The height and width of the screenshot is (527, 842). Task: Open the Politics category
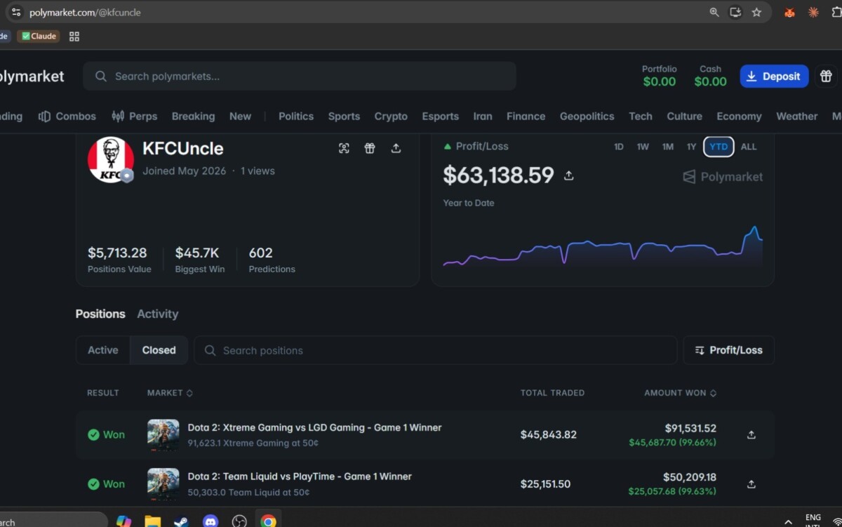tap(296, 116)
